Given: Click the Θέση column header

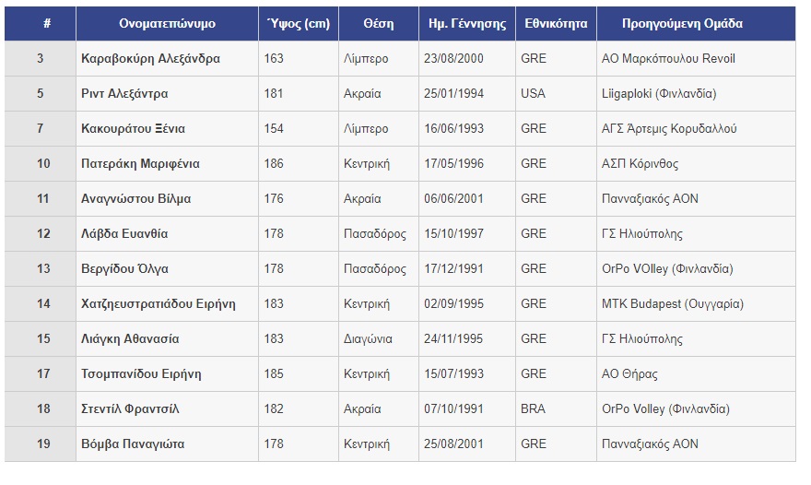Looking at the screenshot, I should point(378,24).
